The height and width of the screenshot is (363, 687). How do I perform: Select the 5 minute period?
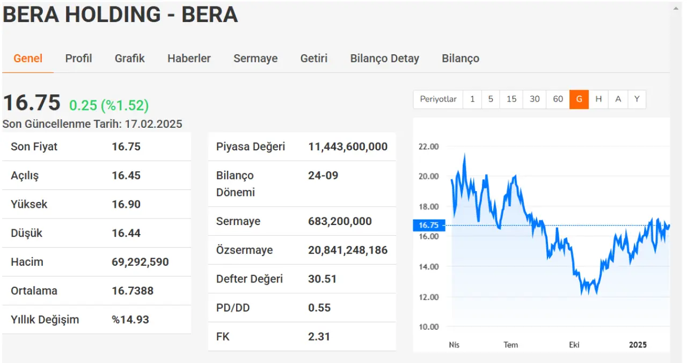pyautogui.click(x=491, y=99)
